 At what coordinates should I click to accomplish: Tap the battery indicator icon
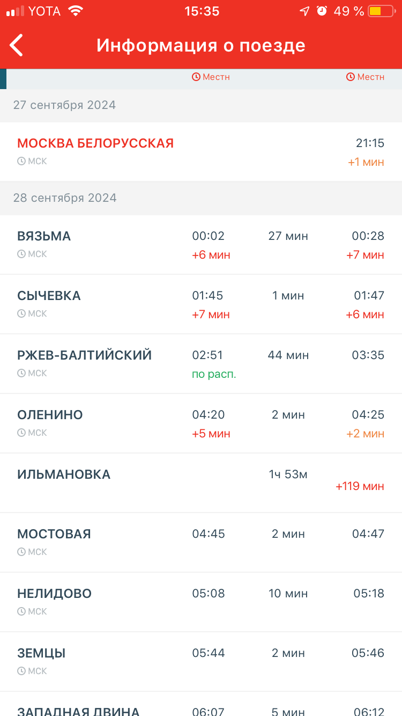pyautogui.click(x=381, y=11)
